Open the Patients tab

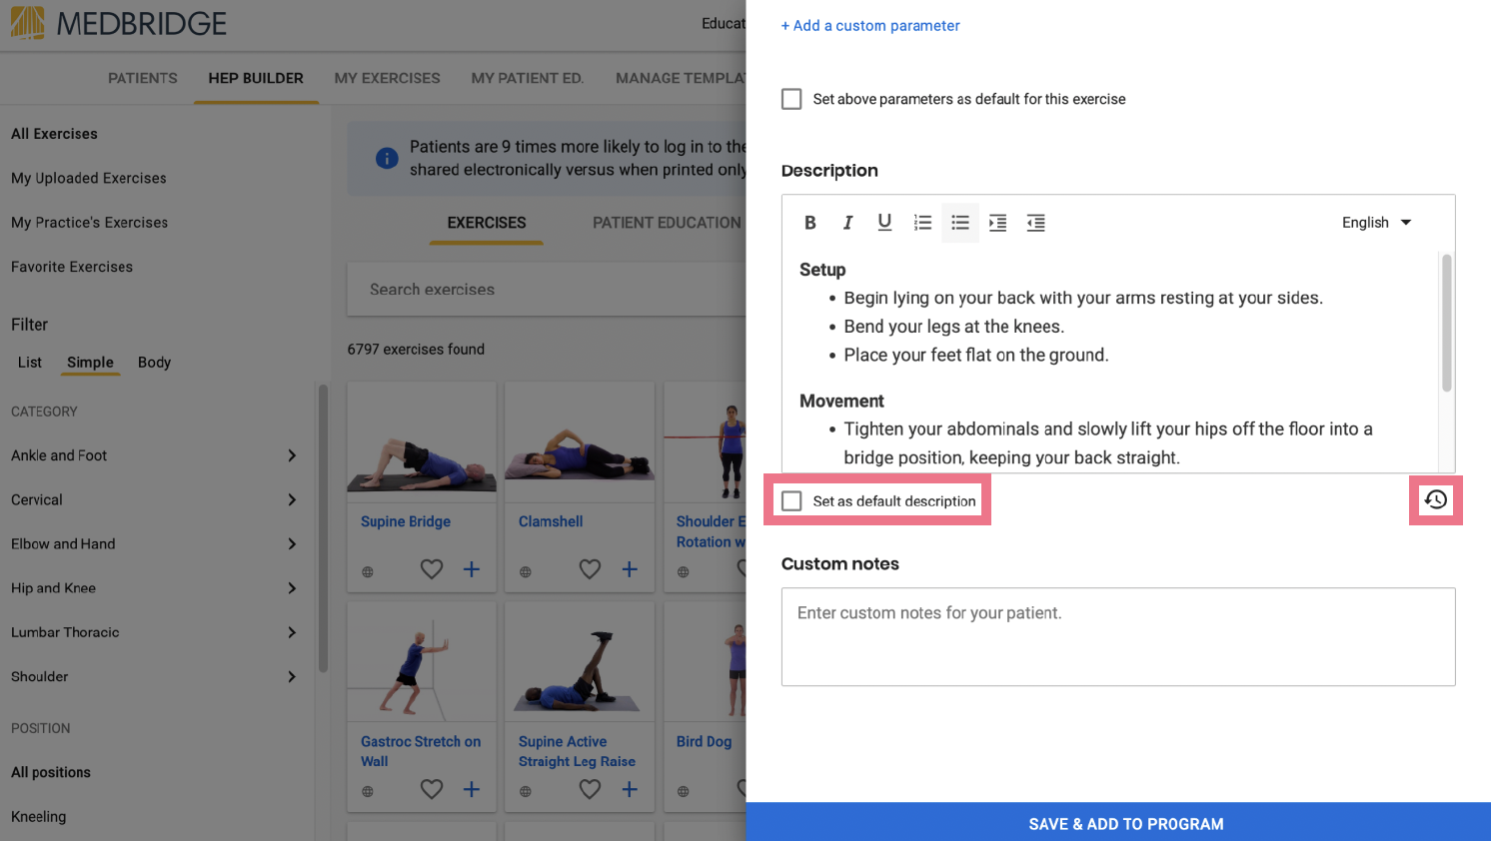point(143,78)
